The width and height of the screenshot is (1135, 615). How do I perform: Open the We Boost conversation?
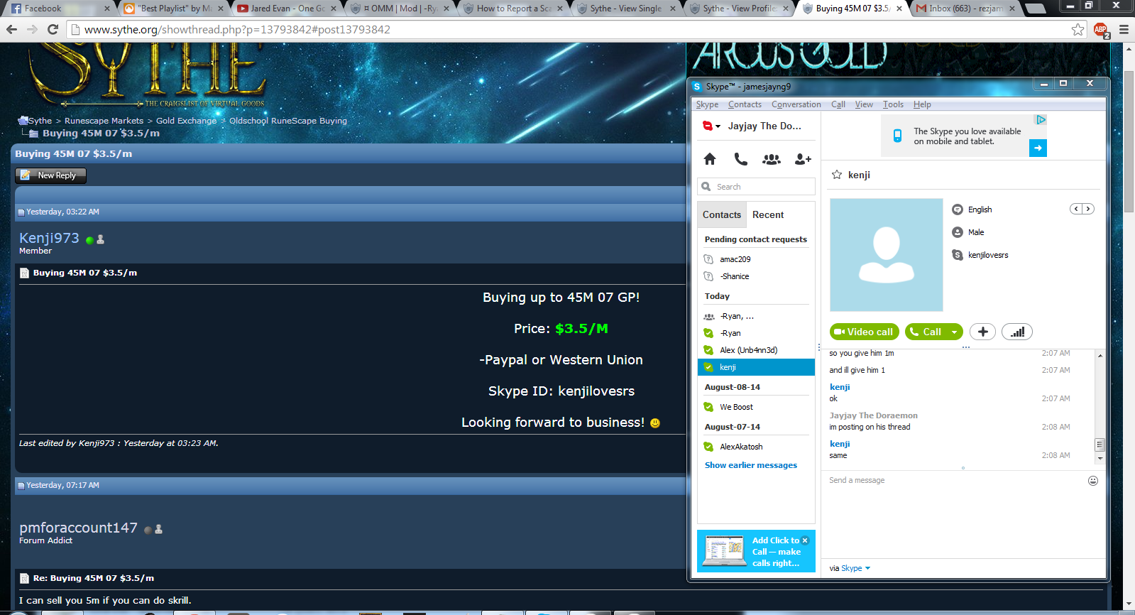click(x=756, y=407)
